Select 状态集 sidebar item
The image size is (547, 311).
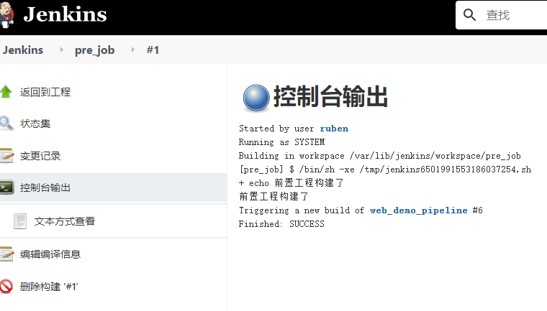pyautogui.click(x=35, y=124)
